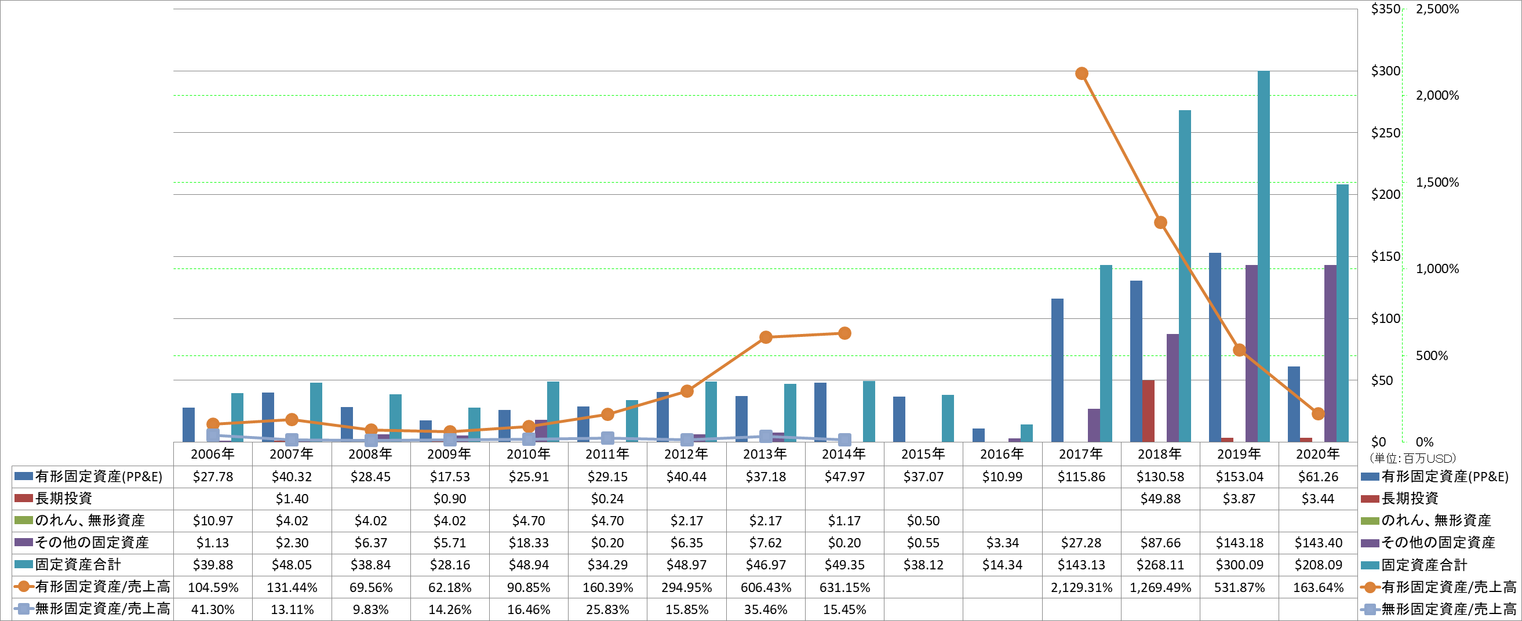This screenshot has height=621, width=1522.
Task: Select the 2013 orange line data marker
Action: (x=766, y=337)
